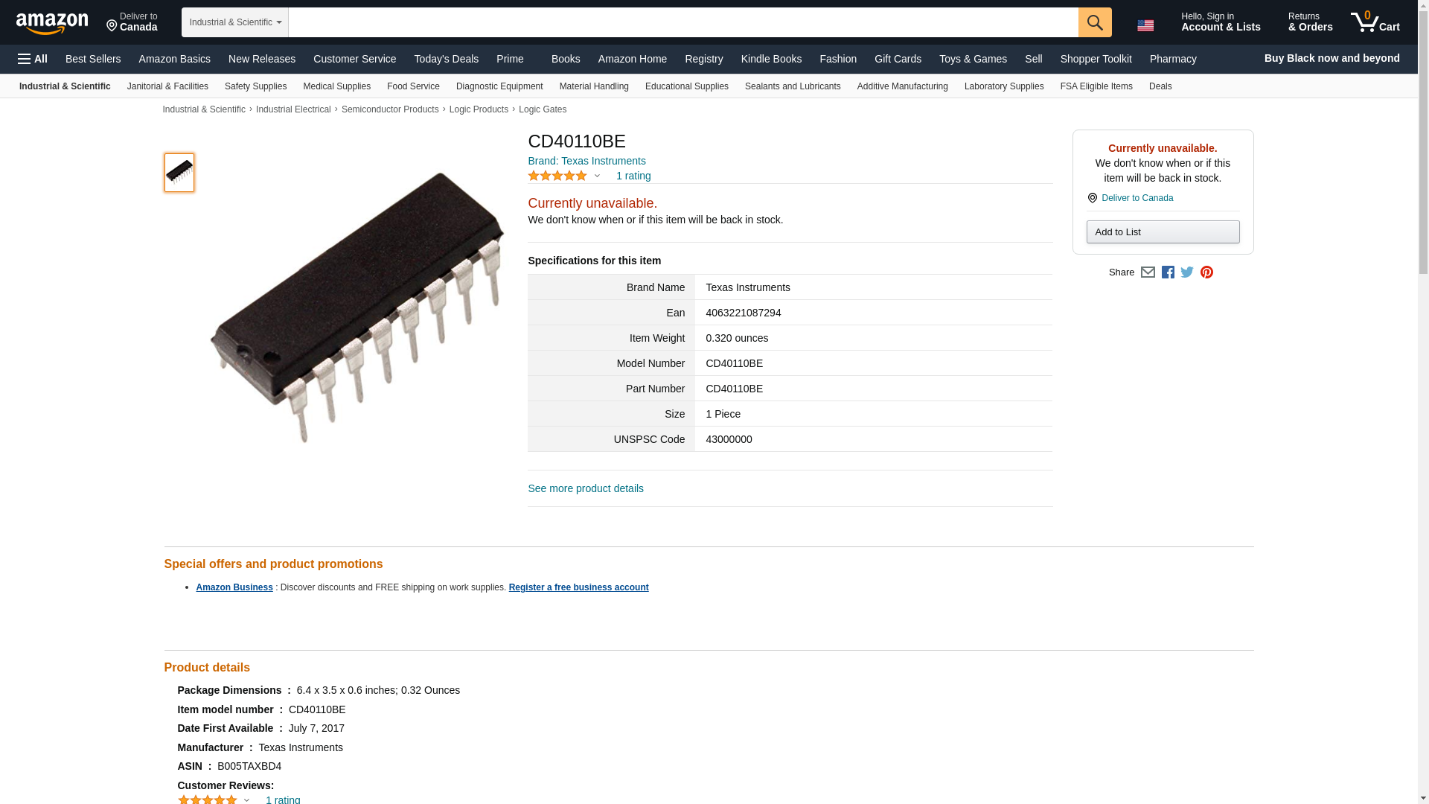Click the Add to List button
The height and width of the screenshot is (804, 1429).
click(x=1163, y=232)
